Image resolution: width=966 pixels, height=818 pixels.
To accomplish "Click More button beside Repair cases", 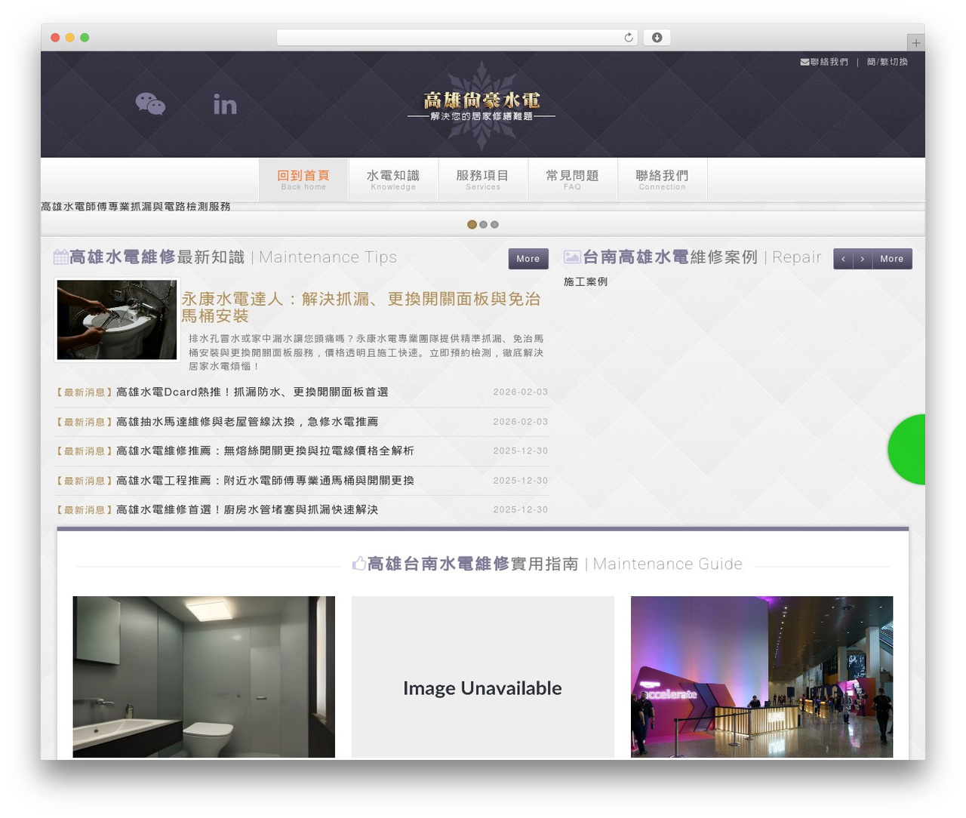I will pyautogui.click(x=891, y=259).
